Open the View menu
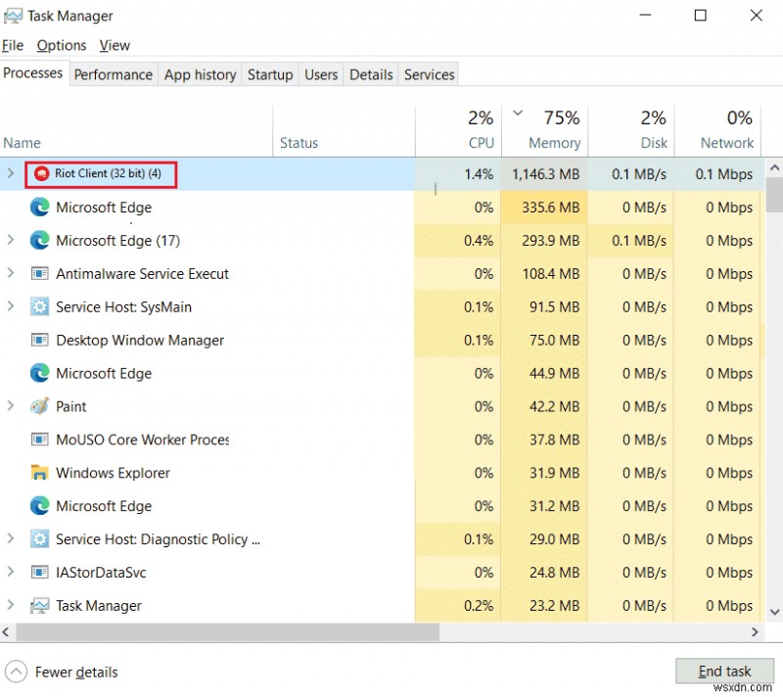The height and width of the screenshot is (697, 783). pos(115,45)
